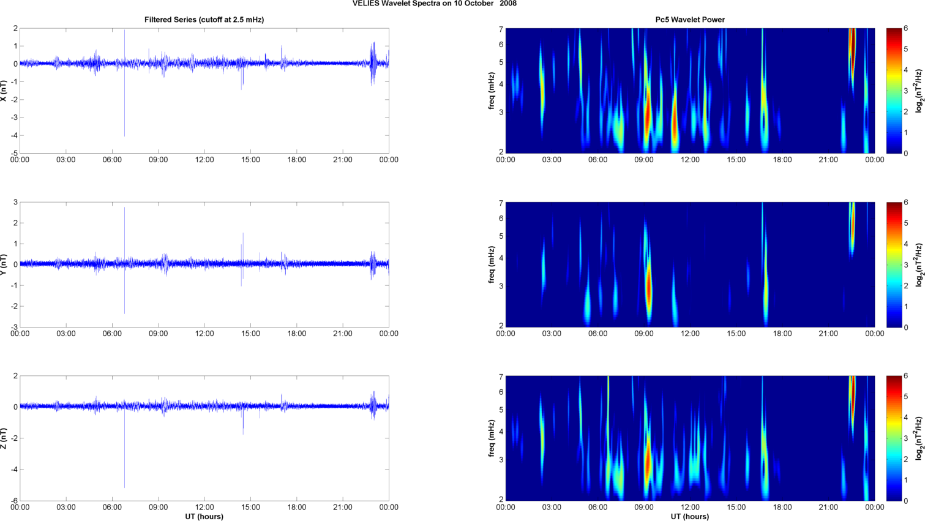Image resolution: width=925 pixels, height=521 pixels.
Task: Click bottom colorbar 'log2(nT²/Hz)' label
Action: (x=919, y=438)
